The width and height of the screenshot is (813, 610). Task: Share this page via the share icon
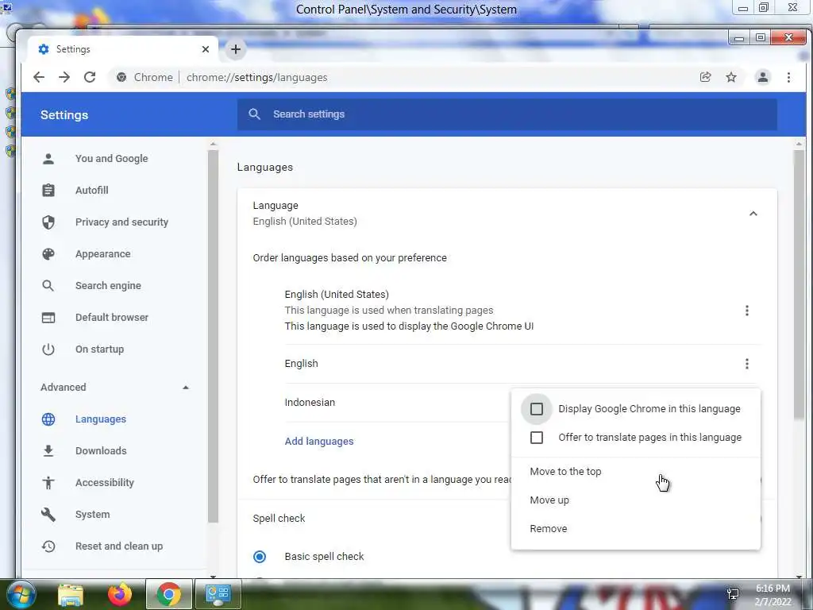click(706, 77)
